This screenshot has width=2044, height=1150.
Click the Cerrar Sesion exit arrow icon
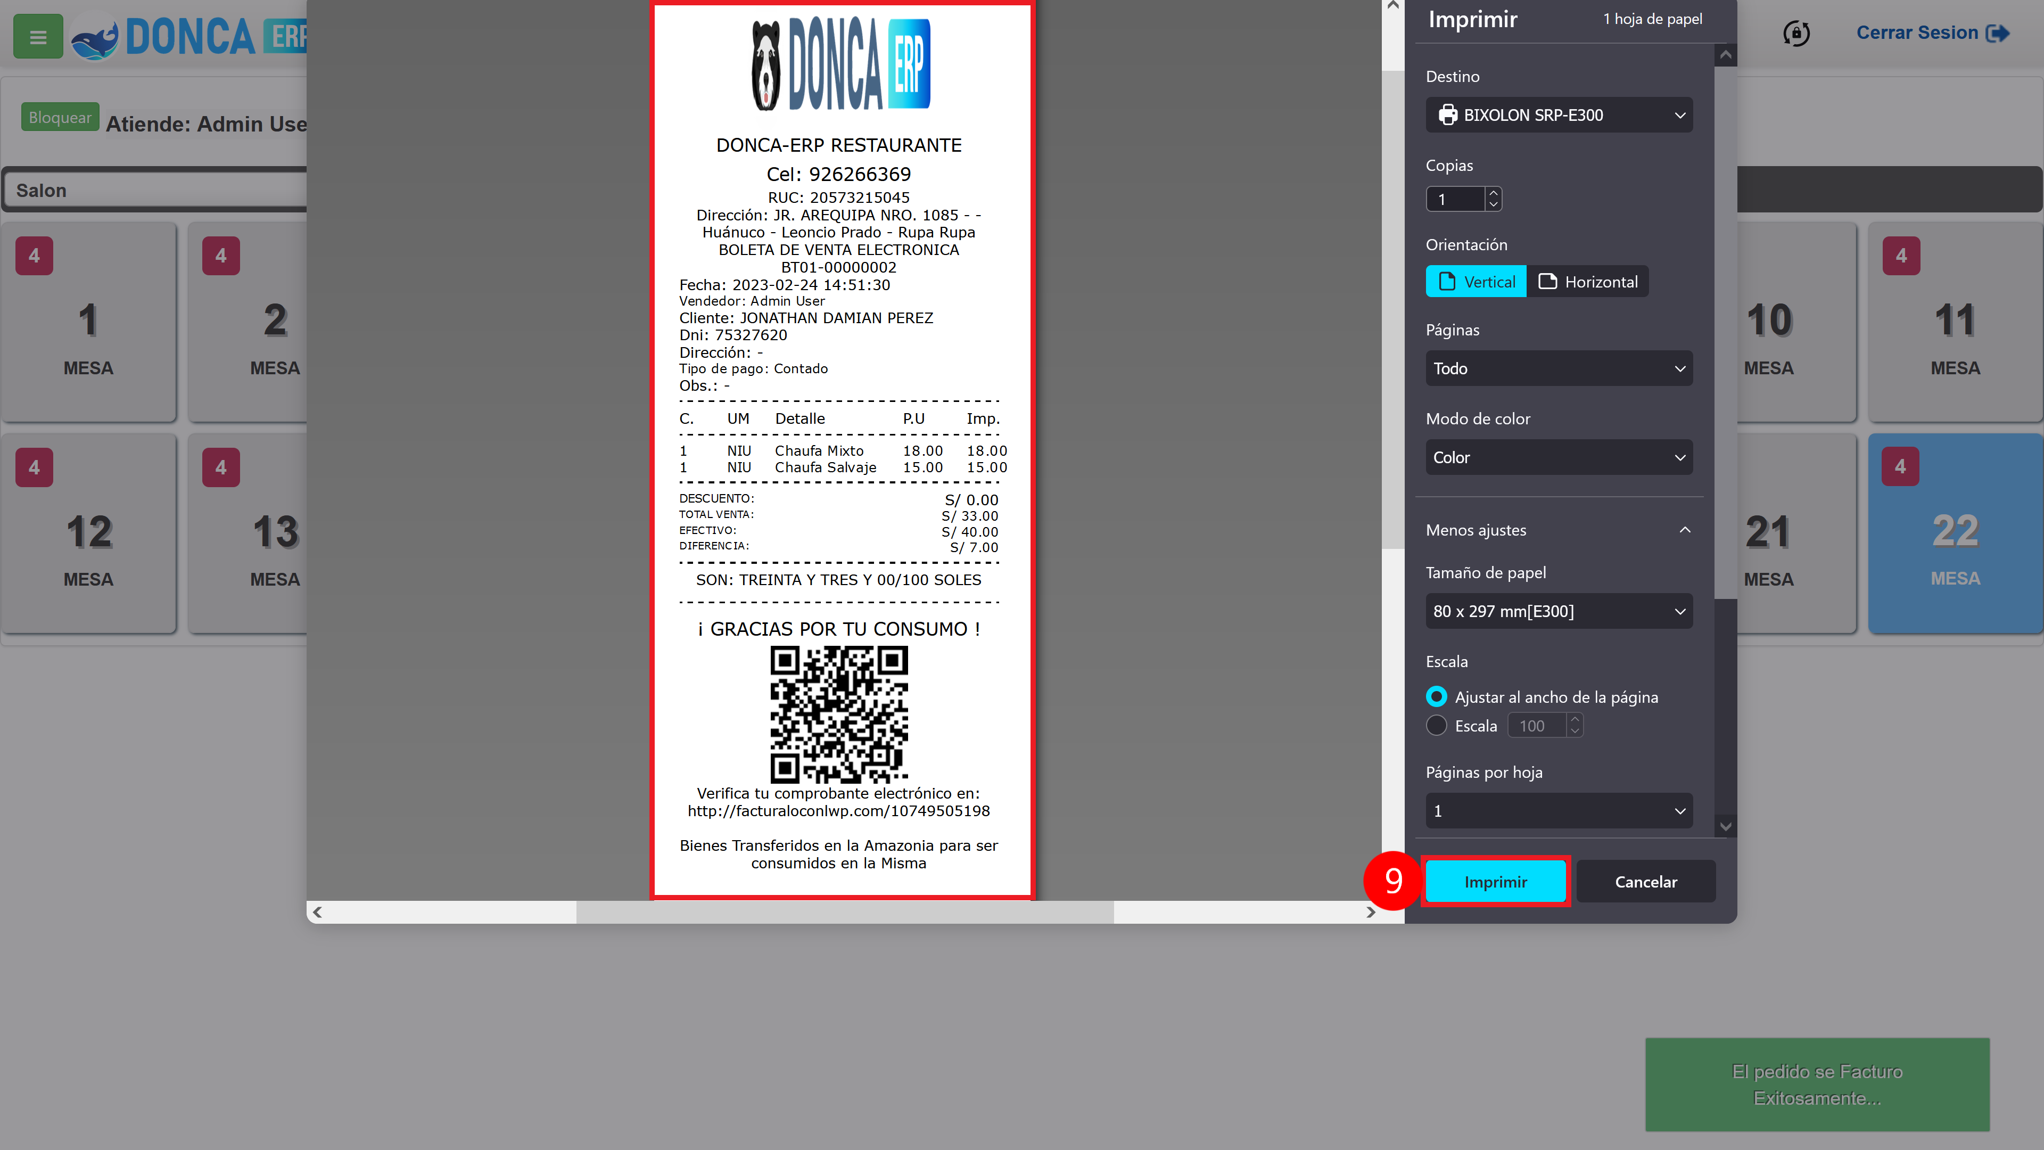pos(1997,34)
